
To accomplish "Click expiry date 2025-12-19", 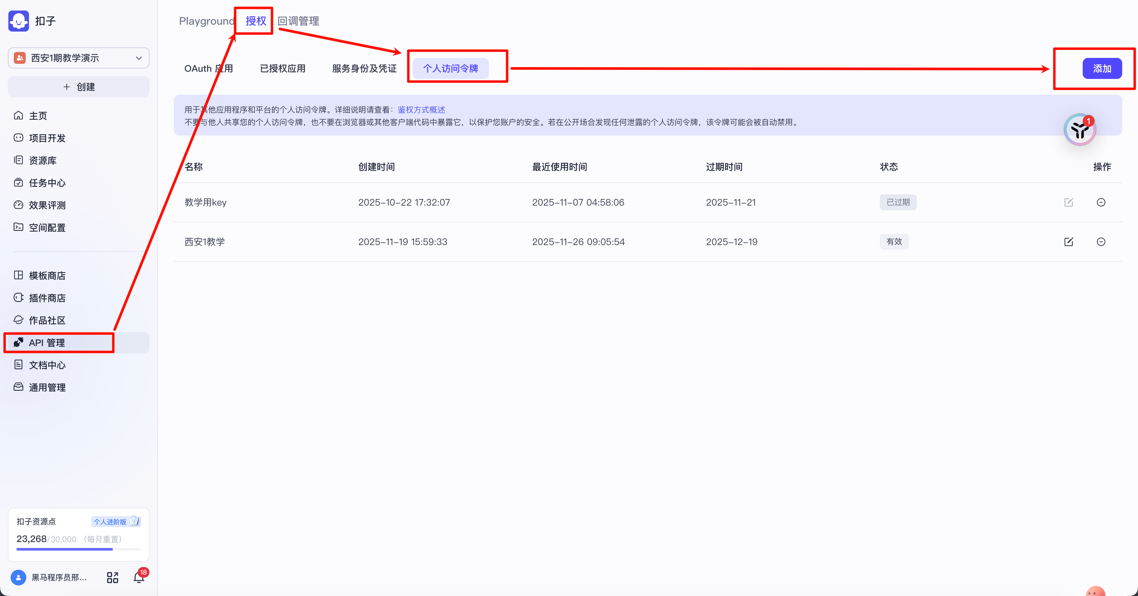I will coord(732,242).
